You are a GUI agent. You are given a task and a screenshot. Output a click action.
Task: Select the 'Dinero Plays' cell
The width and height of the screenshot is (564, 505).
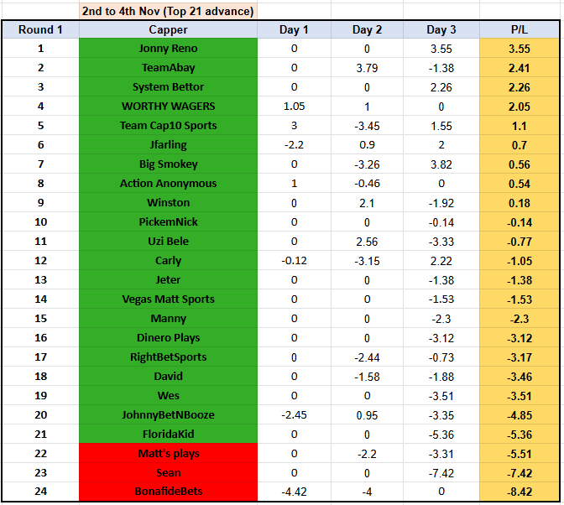point(168,337)
